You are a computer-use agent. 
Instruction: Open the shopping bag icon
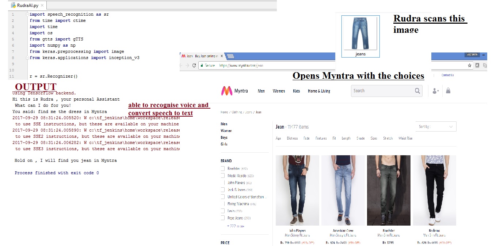(x=448, y=91)
